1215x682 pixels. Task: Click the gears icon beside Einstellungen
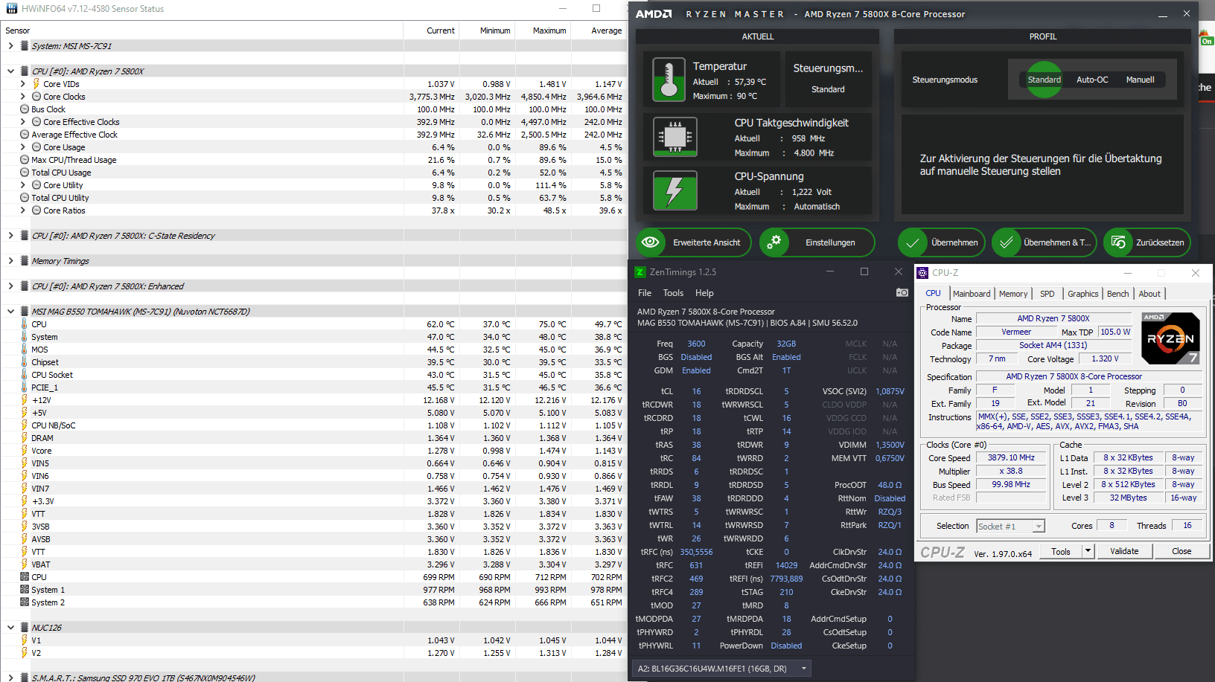(774, 242)
